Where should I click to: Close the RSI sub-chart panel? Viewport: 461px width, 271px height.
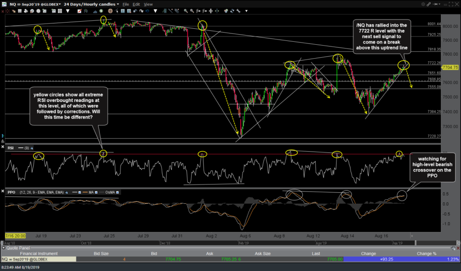click(x=3, y=147)
